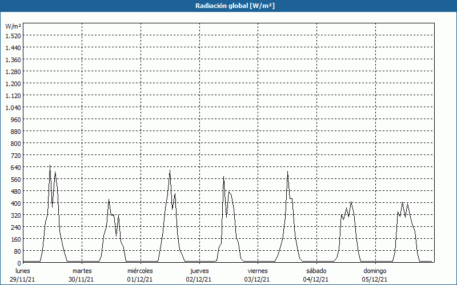Click the 02/12/21 date label
The height and width of the screenshot is (285, 457).
[198, 279]
